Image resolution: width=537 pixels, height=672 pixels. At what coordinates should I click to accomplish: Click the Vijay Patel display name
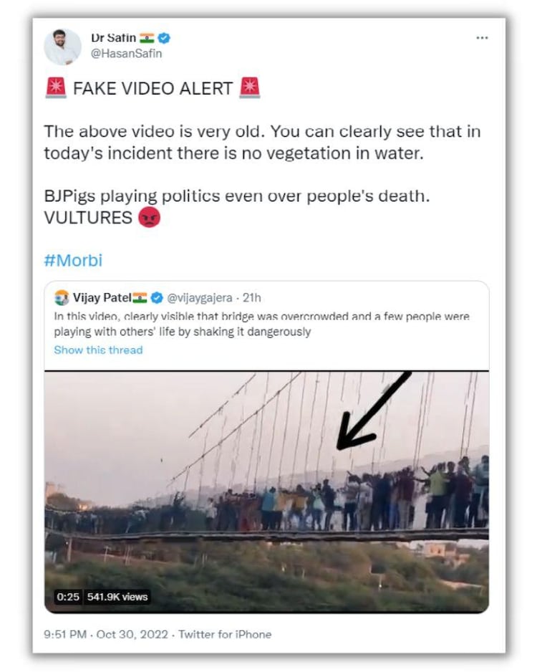pos(102,297)
